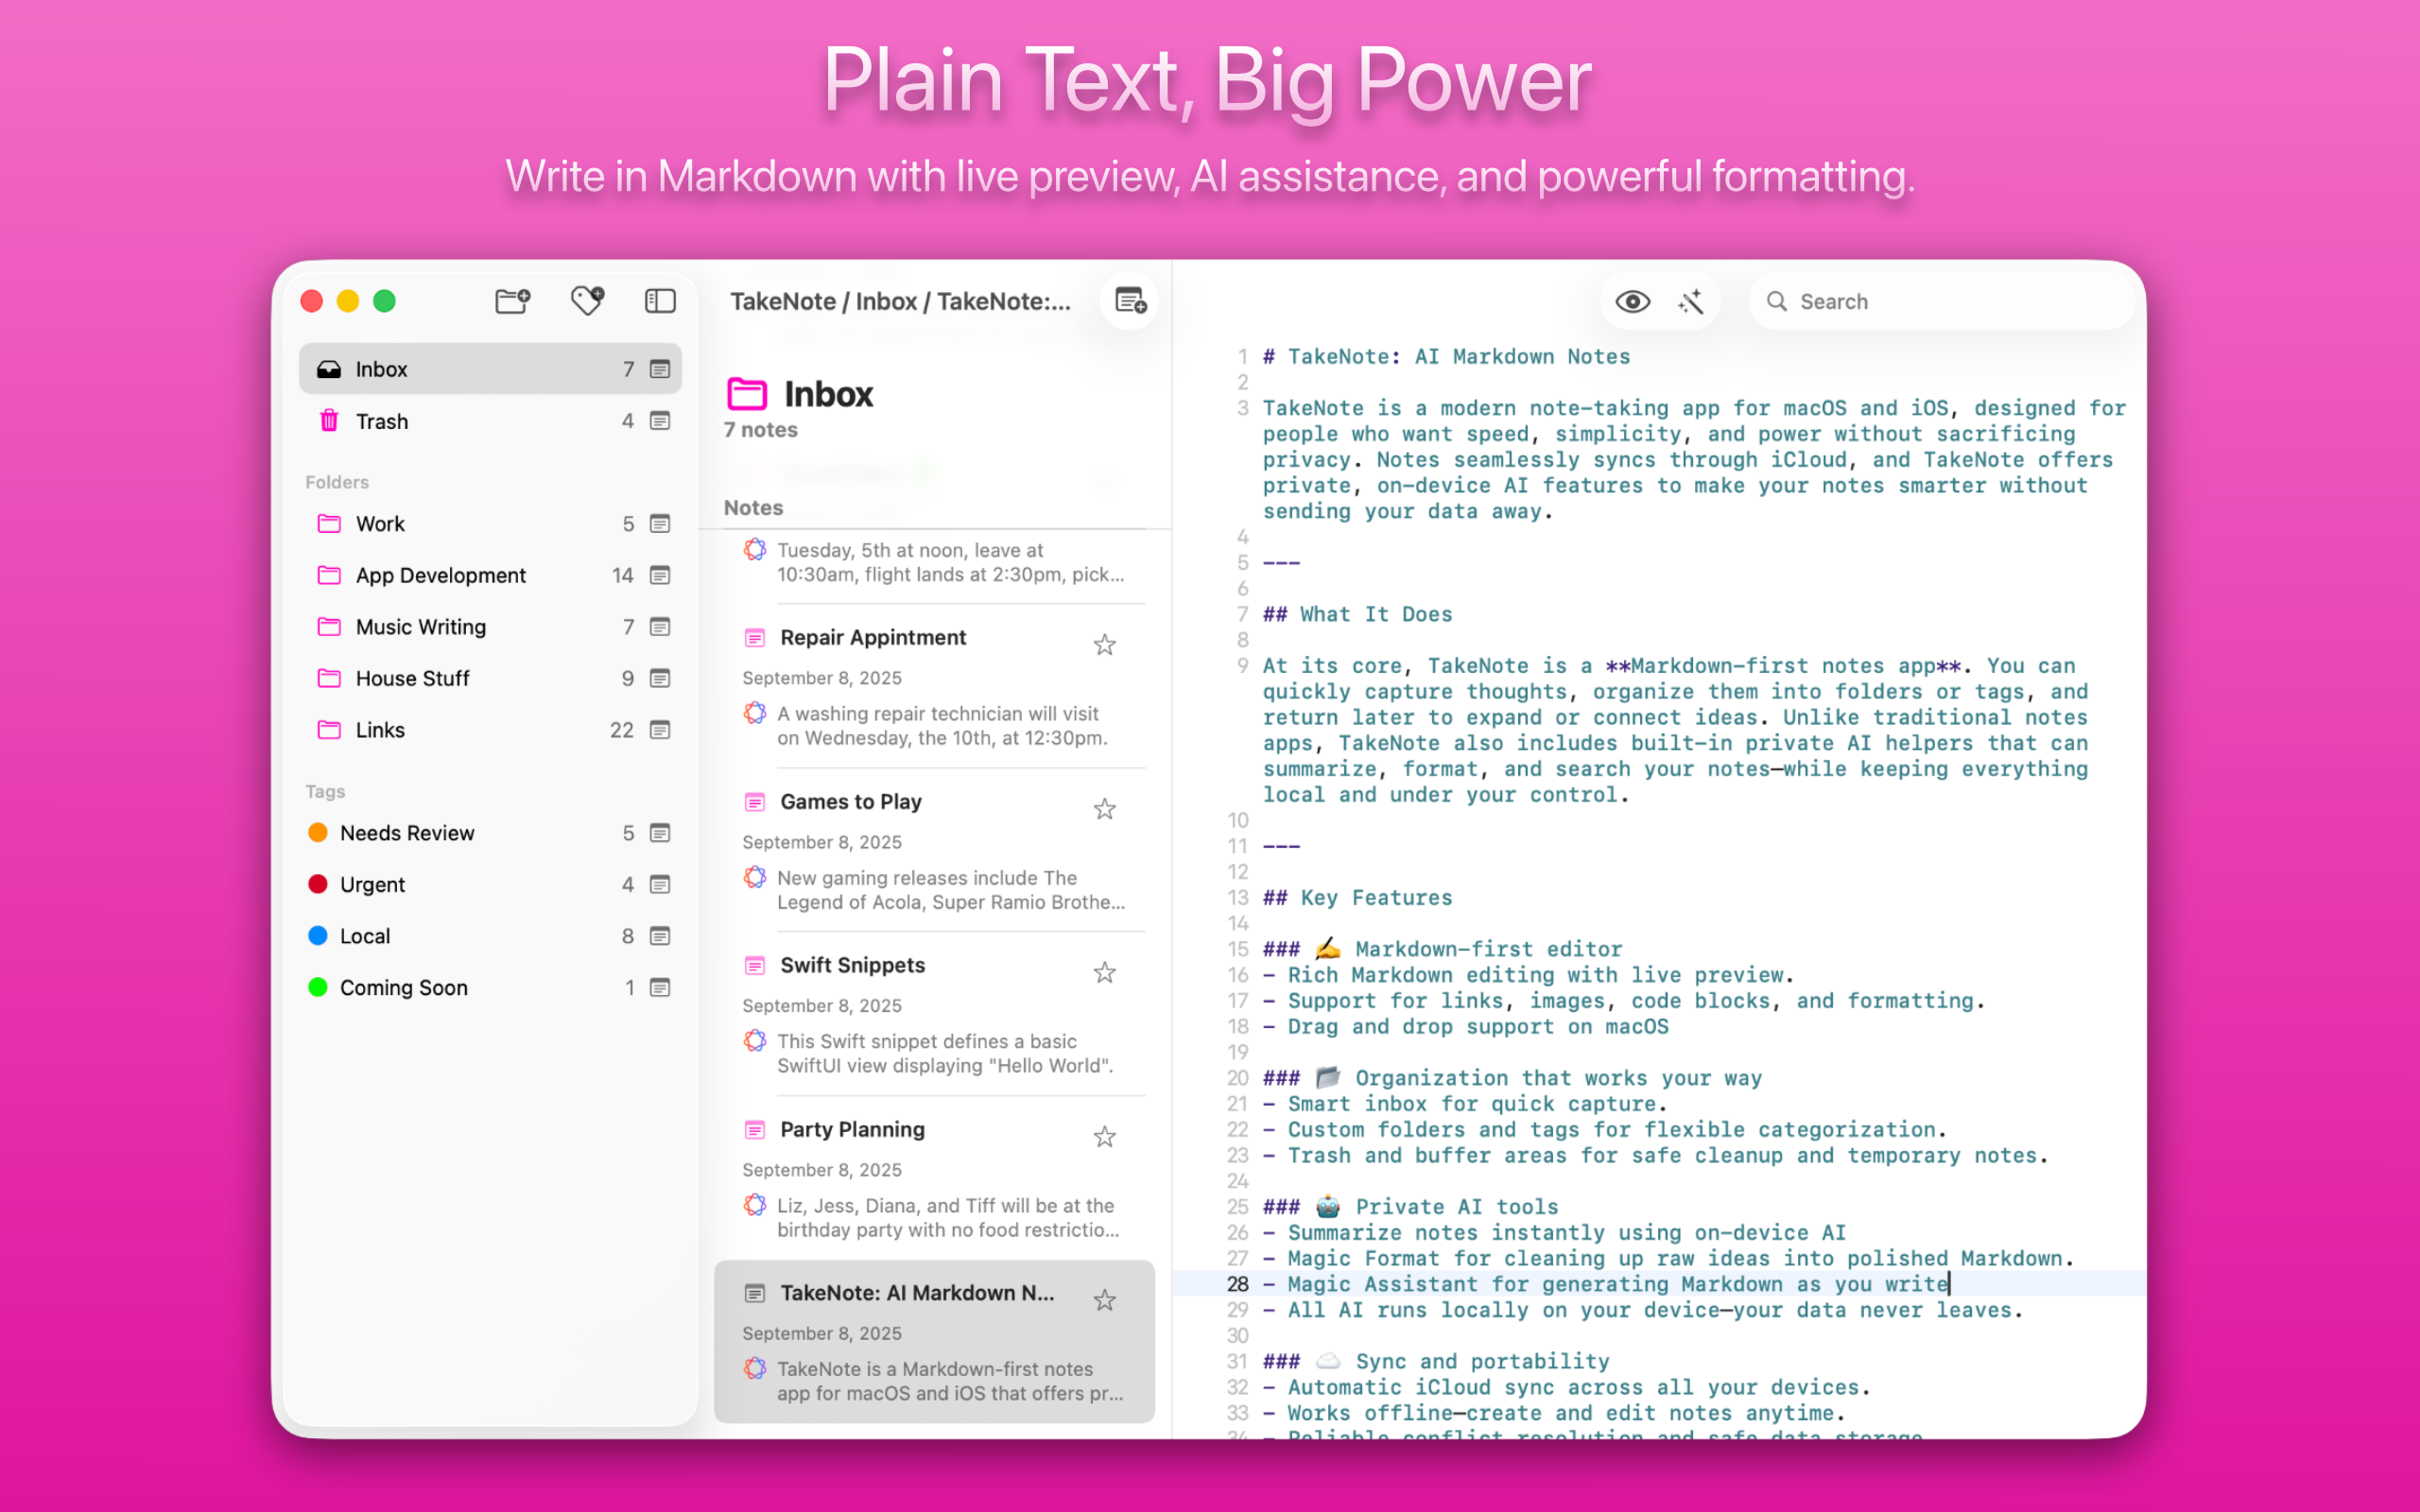Click the Tuesday flight summary note text
The width and height of the screenshot is (2420, 1512).
[x=951, y=562]
